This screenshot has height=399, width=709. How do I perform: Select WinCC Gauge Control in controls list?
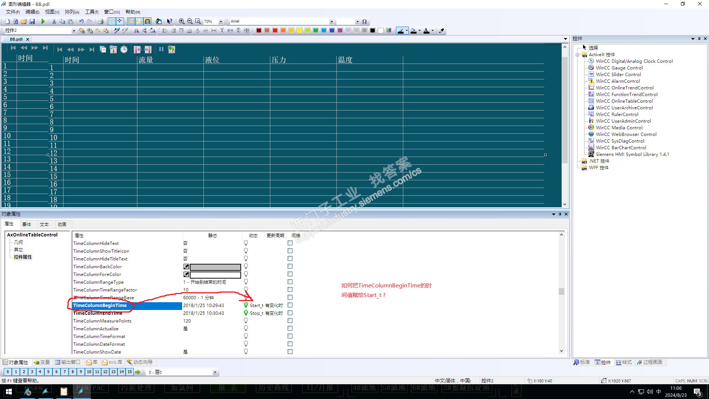(x=619, y=68)
